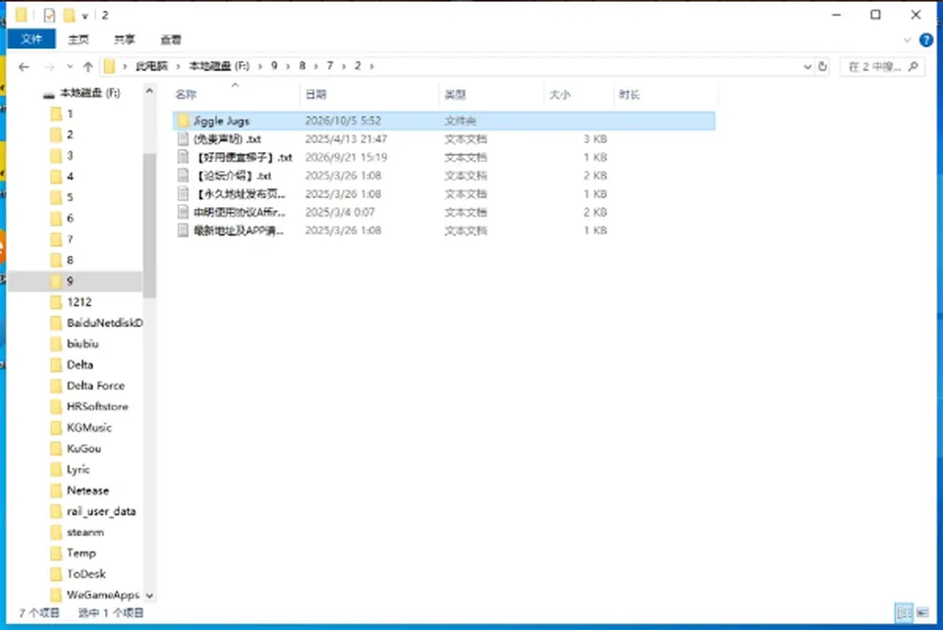Open the recent locations dropdown beside the forward arrow

click(x=70, y=67)
